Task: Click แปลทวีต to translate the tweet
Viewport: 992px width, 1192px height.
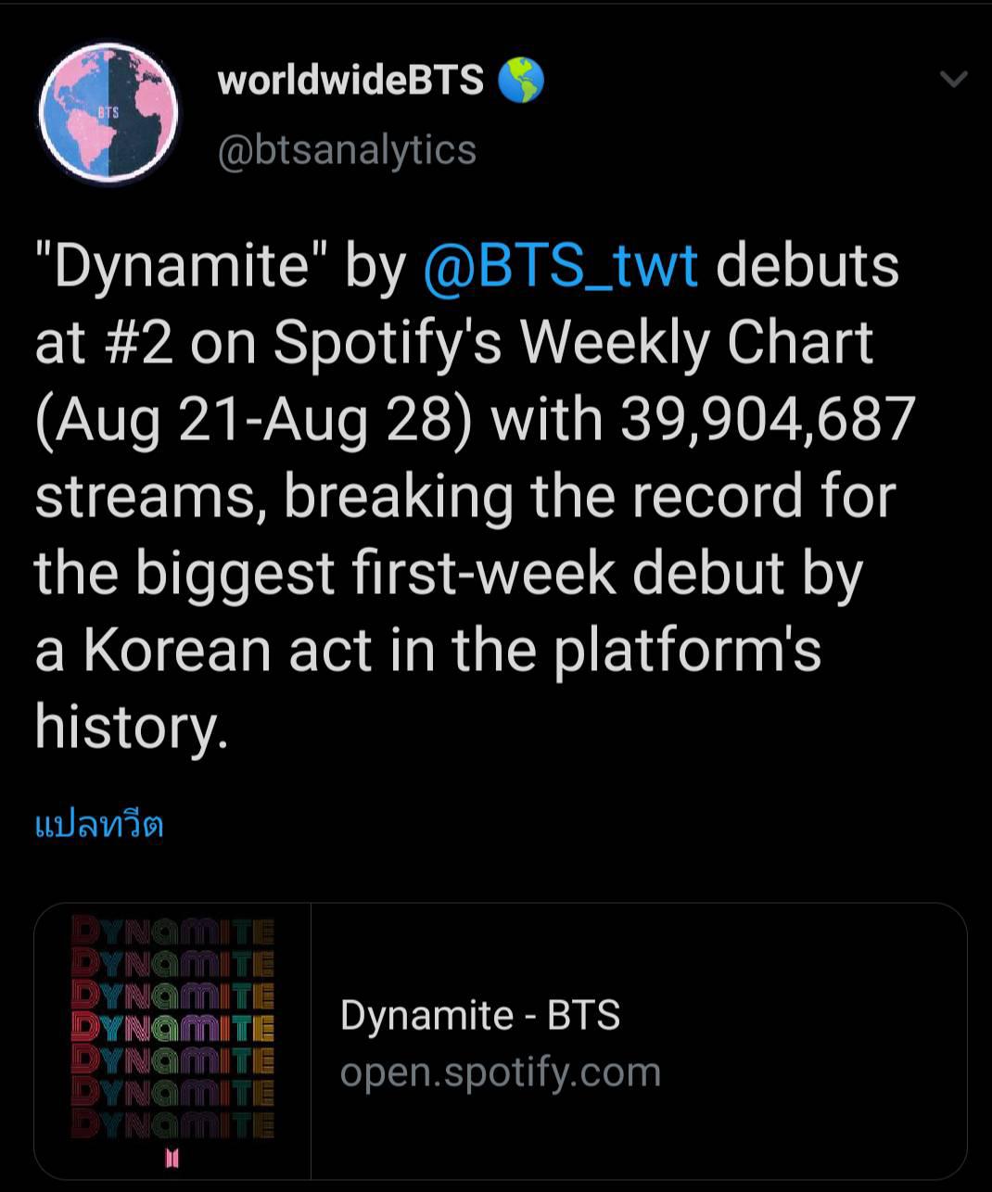Action: 99,823
